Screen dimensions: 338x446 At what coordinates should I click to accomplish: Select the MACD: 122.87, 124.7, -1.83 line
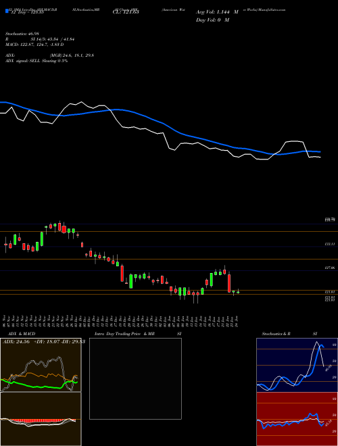[x=34, y=45]
